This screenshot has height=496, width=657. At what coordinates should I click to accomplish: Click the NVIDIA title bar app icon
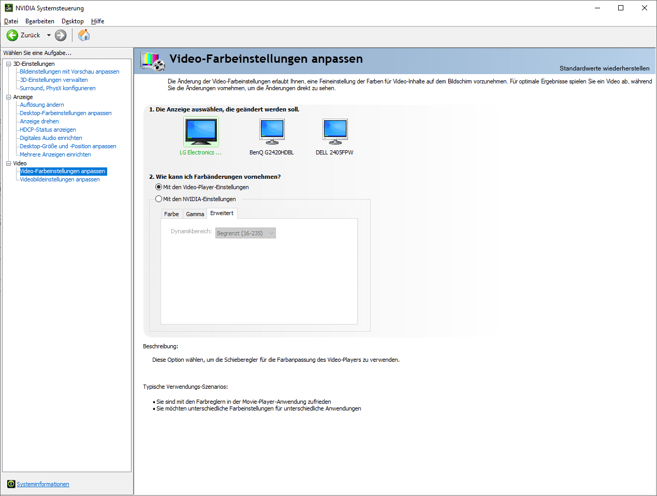pos(8,8)
